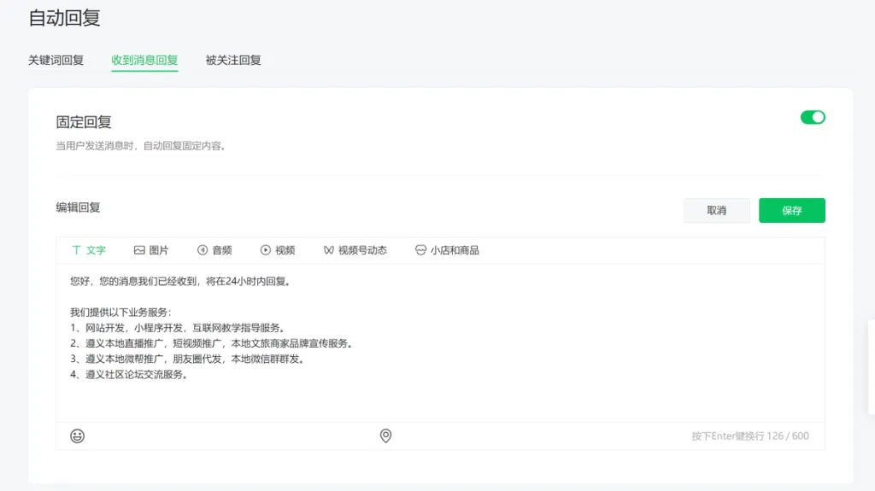Click line 2 about 遵义本地直播推广

(x=212, y=343)
